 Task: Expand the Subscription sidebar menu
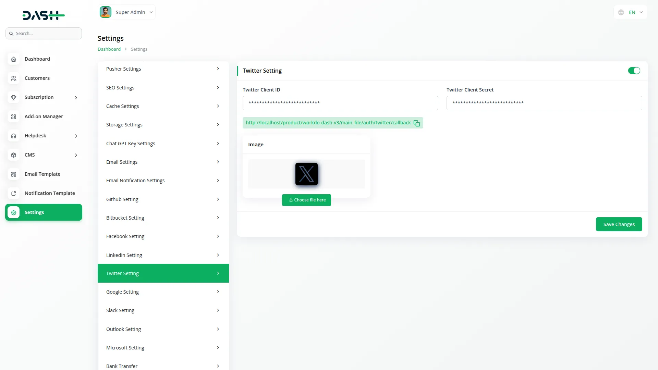pos(76,98)
